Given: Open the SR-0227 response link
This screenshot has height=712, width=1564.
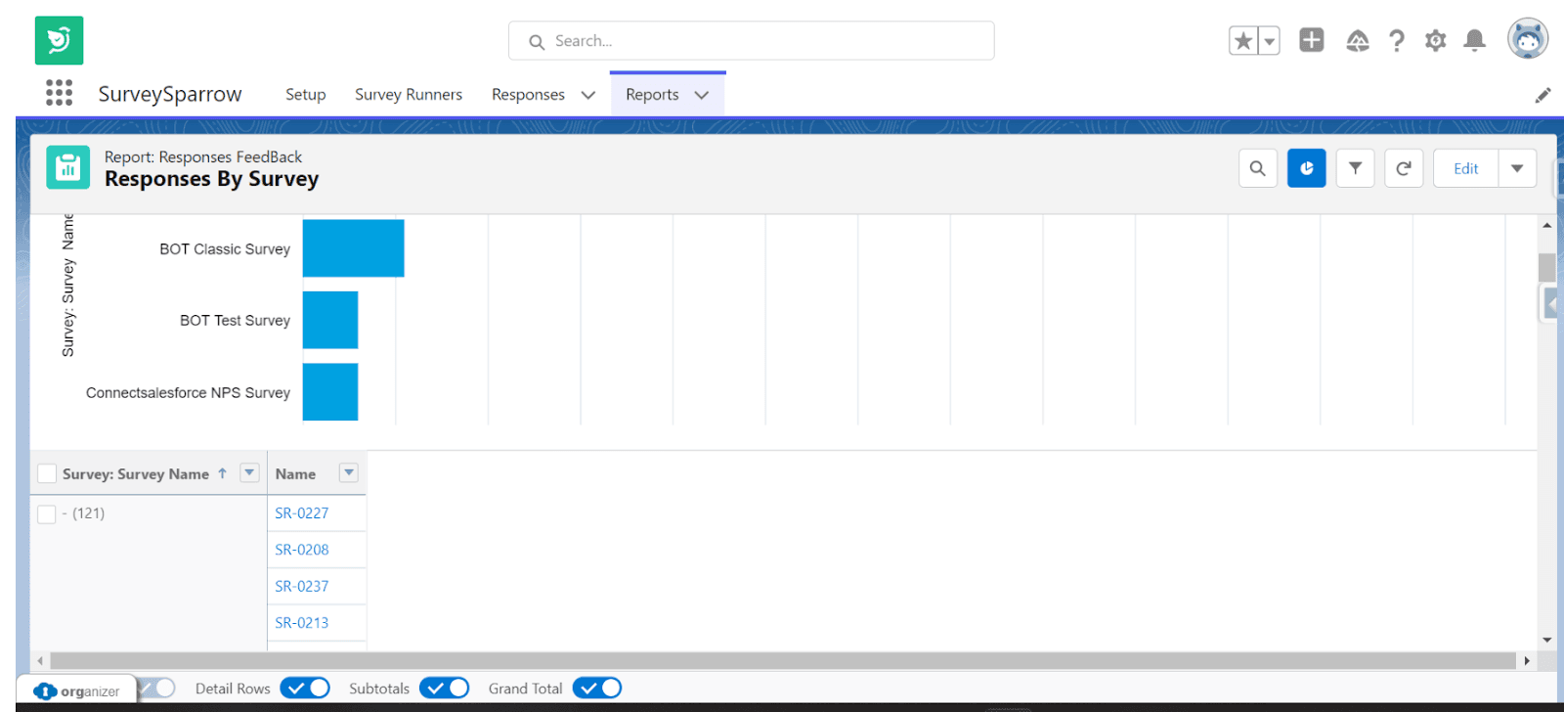Looking at the screenshot, I should tap(301, 513).
